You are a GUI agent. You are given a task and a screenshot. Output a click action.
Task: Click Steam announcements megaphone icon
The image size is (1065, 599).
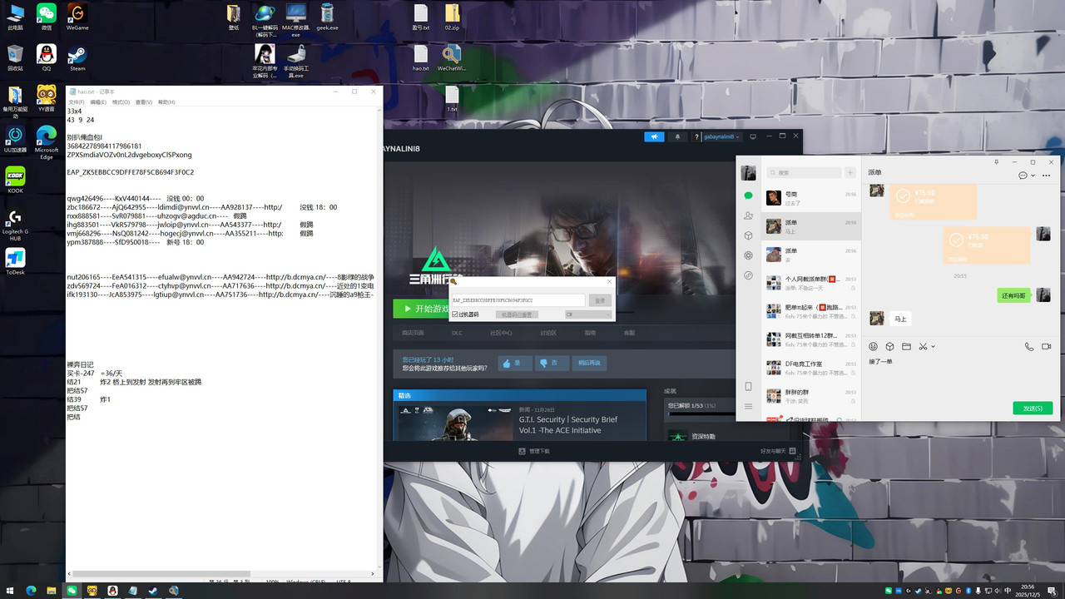[654, 136]
